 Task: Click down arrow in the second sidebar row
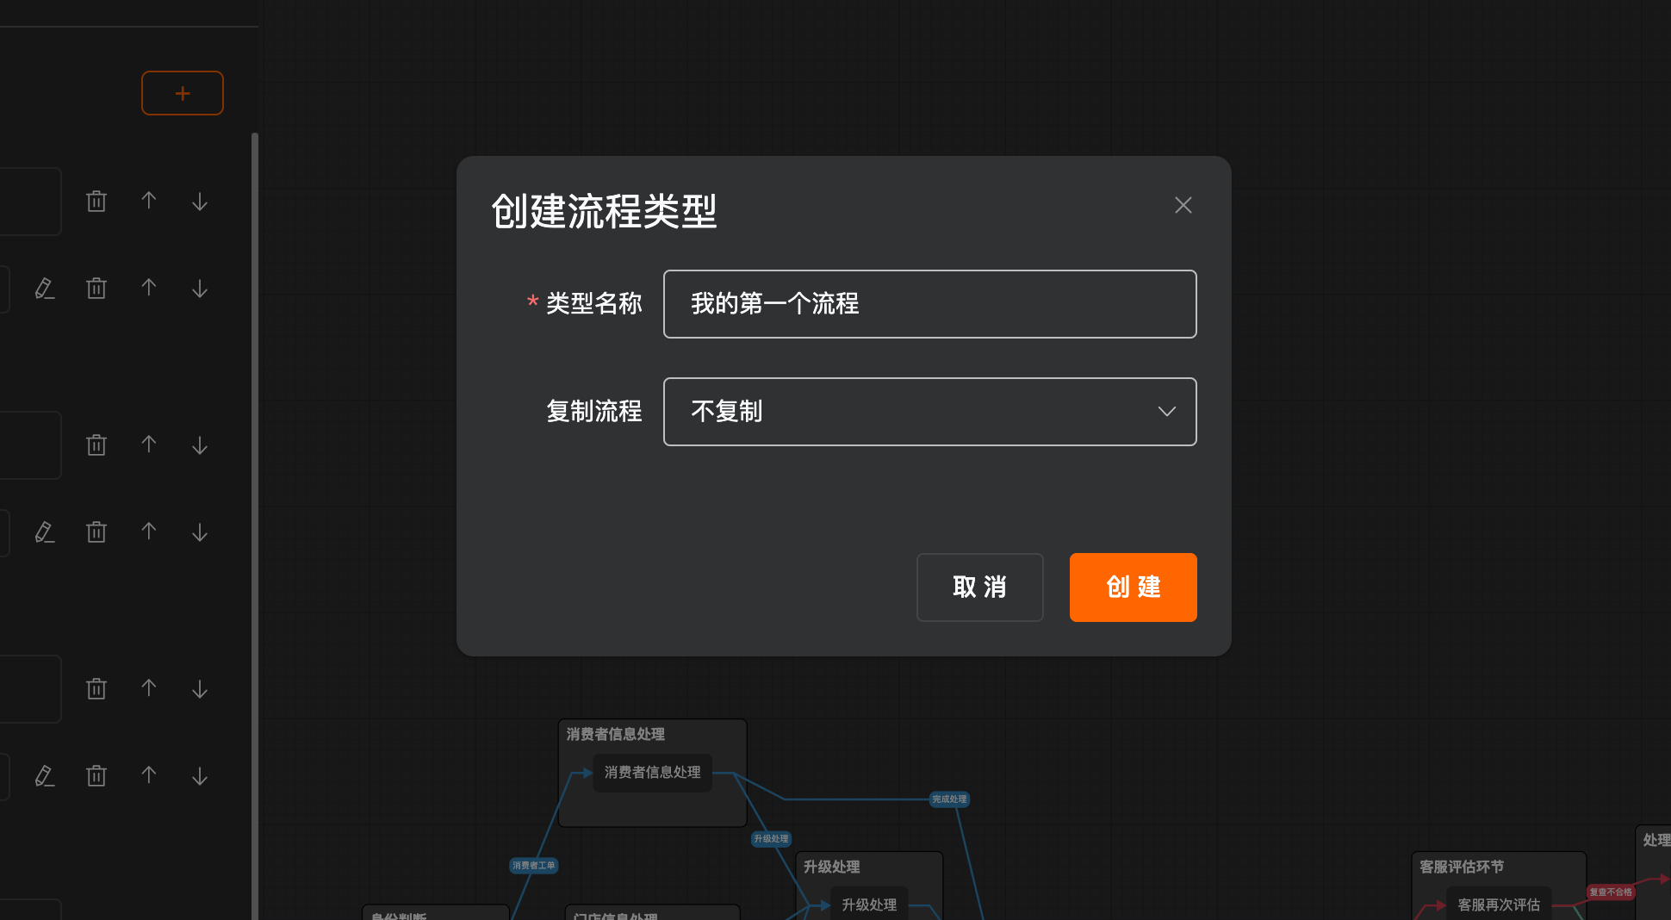200,289
